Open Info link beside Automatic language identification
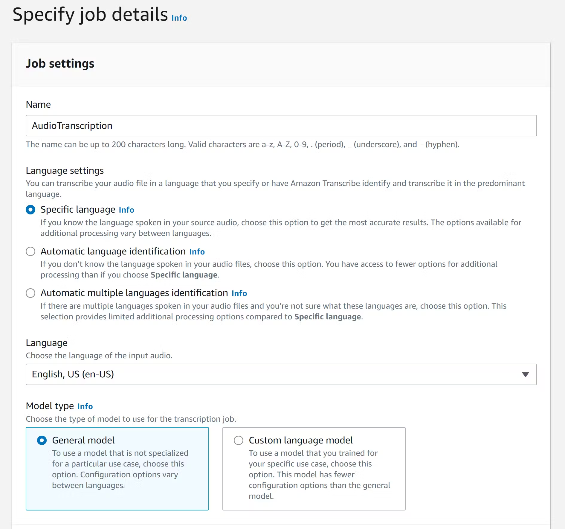The width and height of the screenshot is (565, 529). point(197,252)
